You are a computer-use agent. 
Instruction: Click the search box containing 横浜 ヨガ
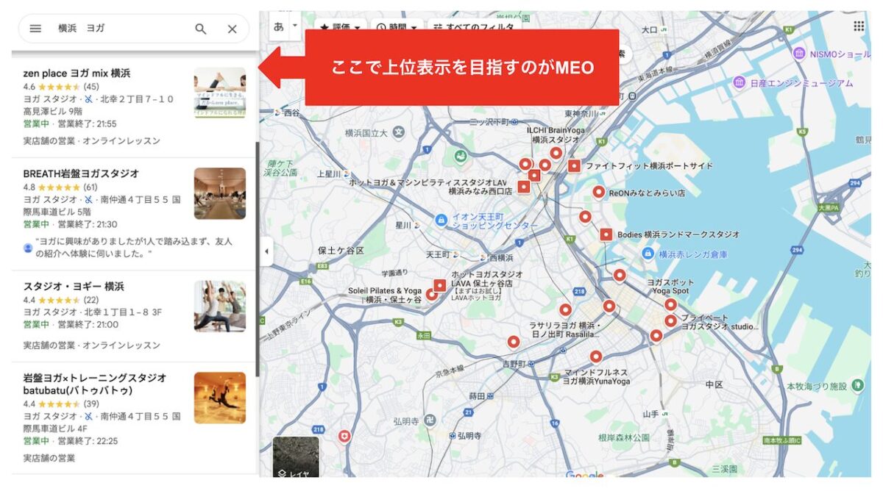coord(134,29)
